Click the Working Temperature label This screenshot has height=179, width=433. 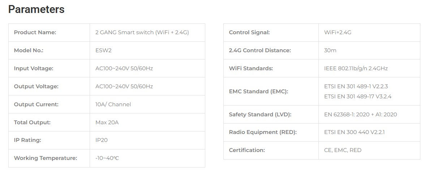tap(45, 158)
